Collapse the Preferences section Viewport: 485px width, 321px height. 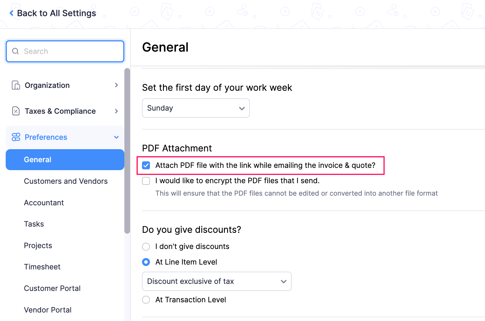pyautogui.click(x=116, y=137)
